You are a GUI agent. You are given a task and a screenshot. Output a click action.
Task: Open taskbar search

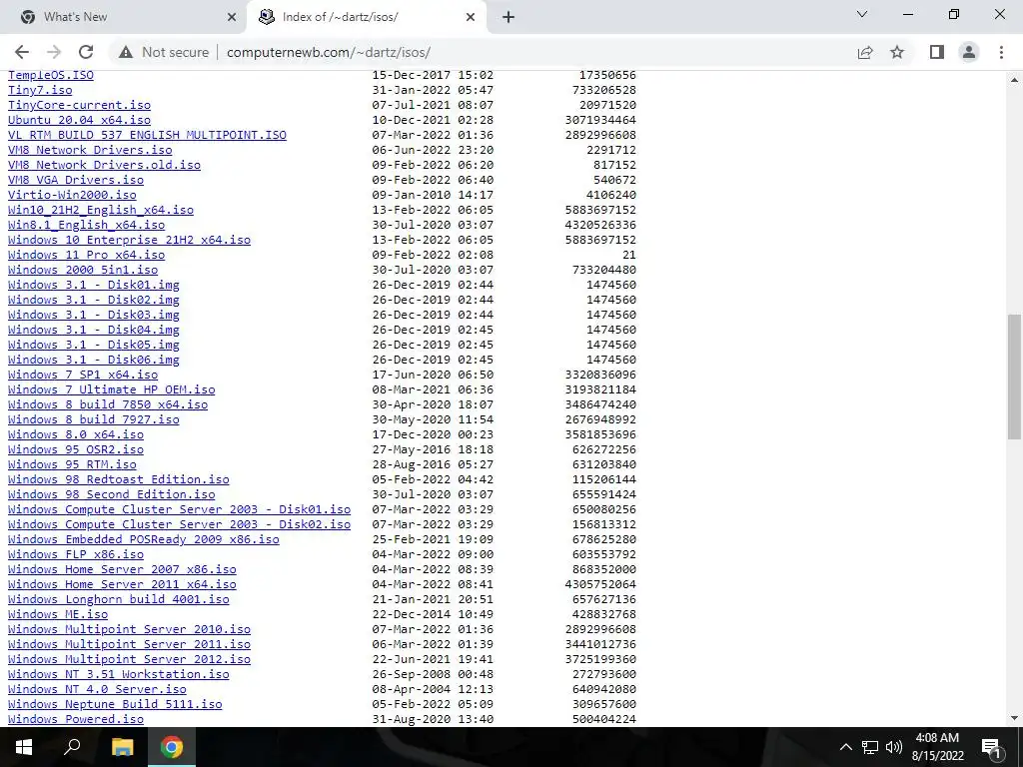coord(72,747)
